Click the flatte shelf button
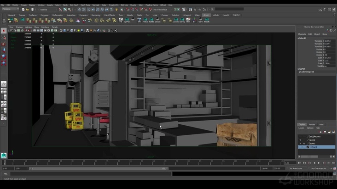 tap(151, 20)
